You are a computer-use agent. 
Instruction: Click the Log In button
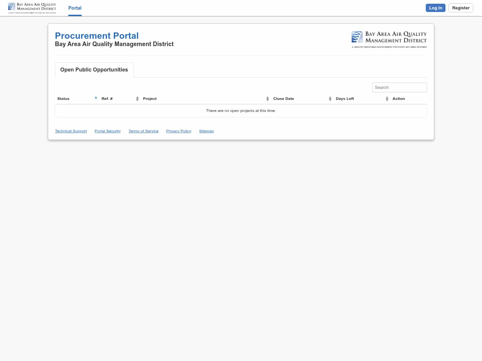click(x=435, y=8)
